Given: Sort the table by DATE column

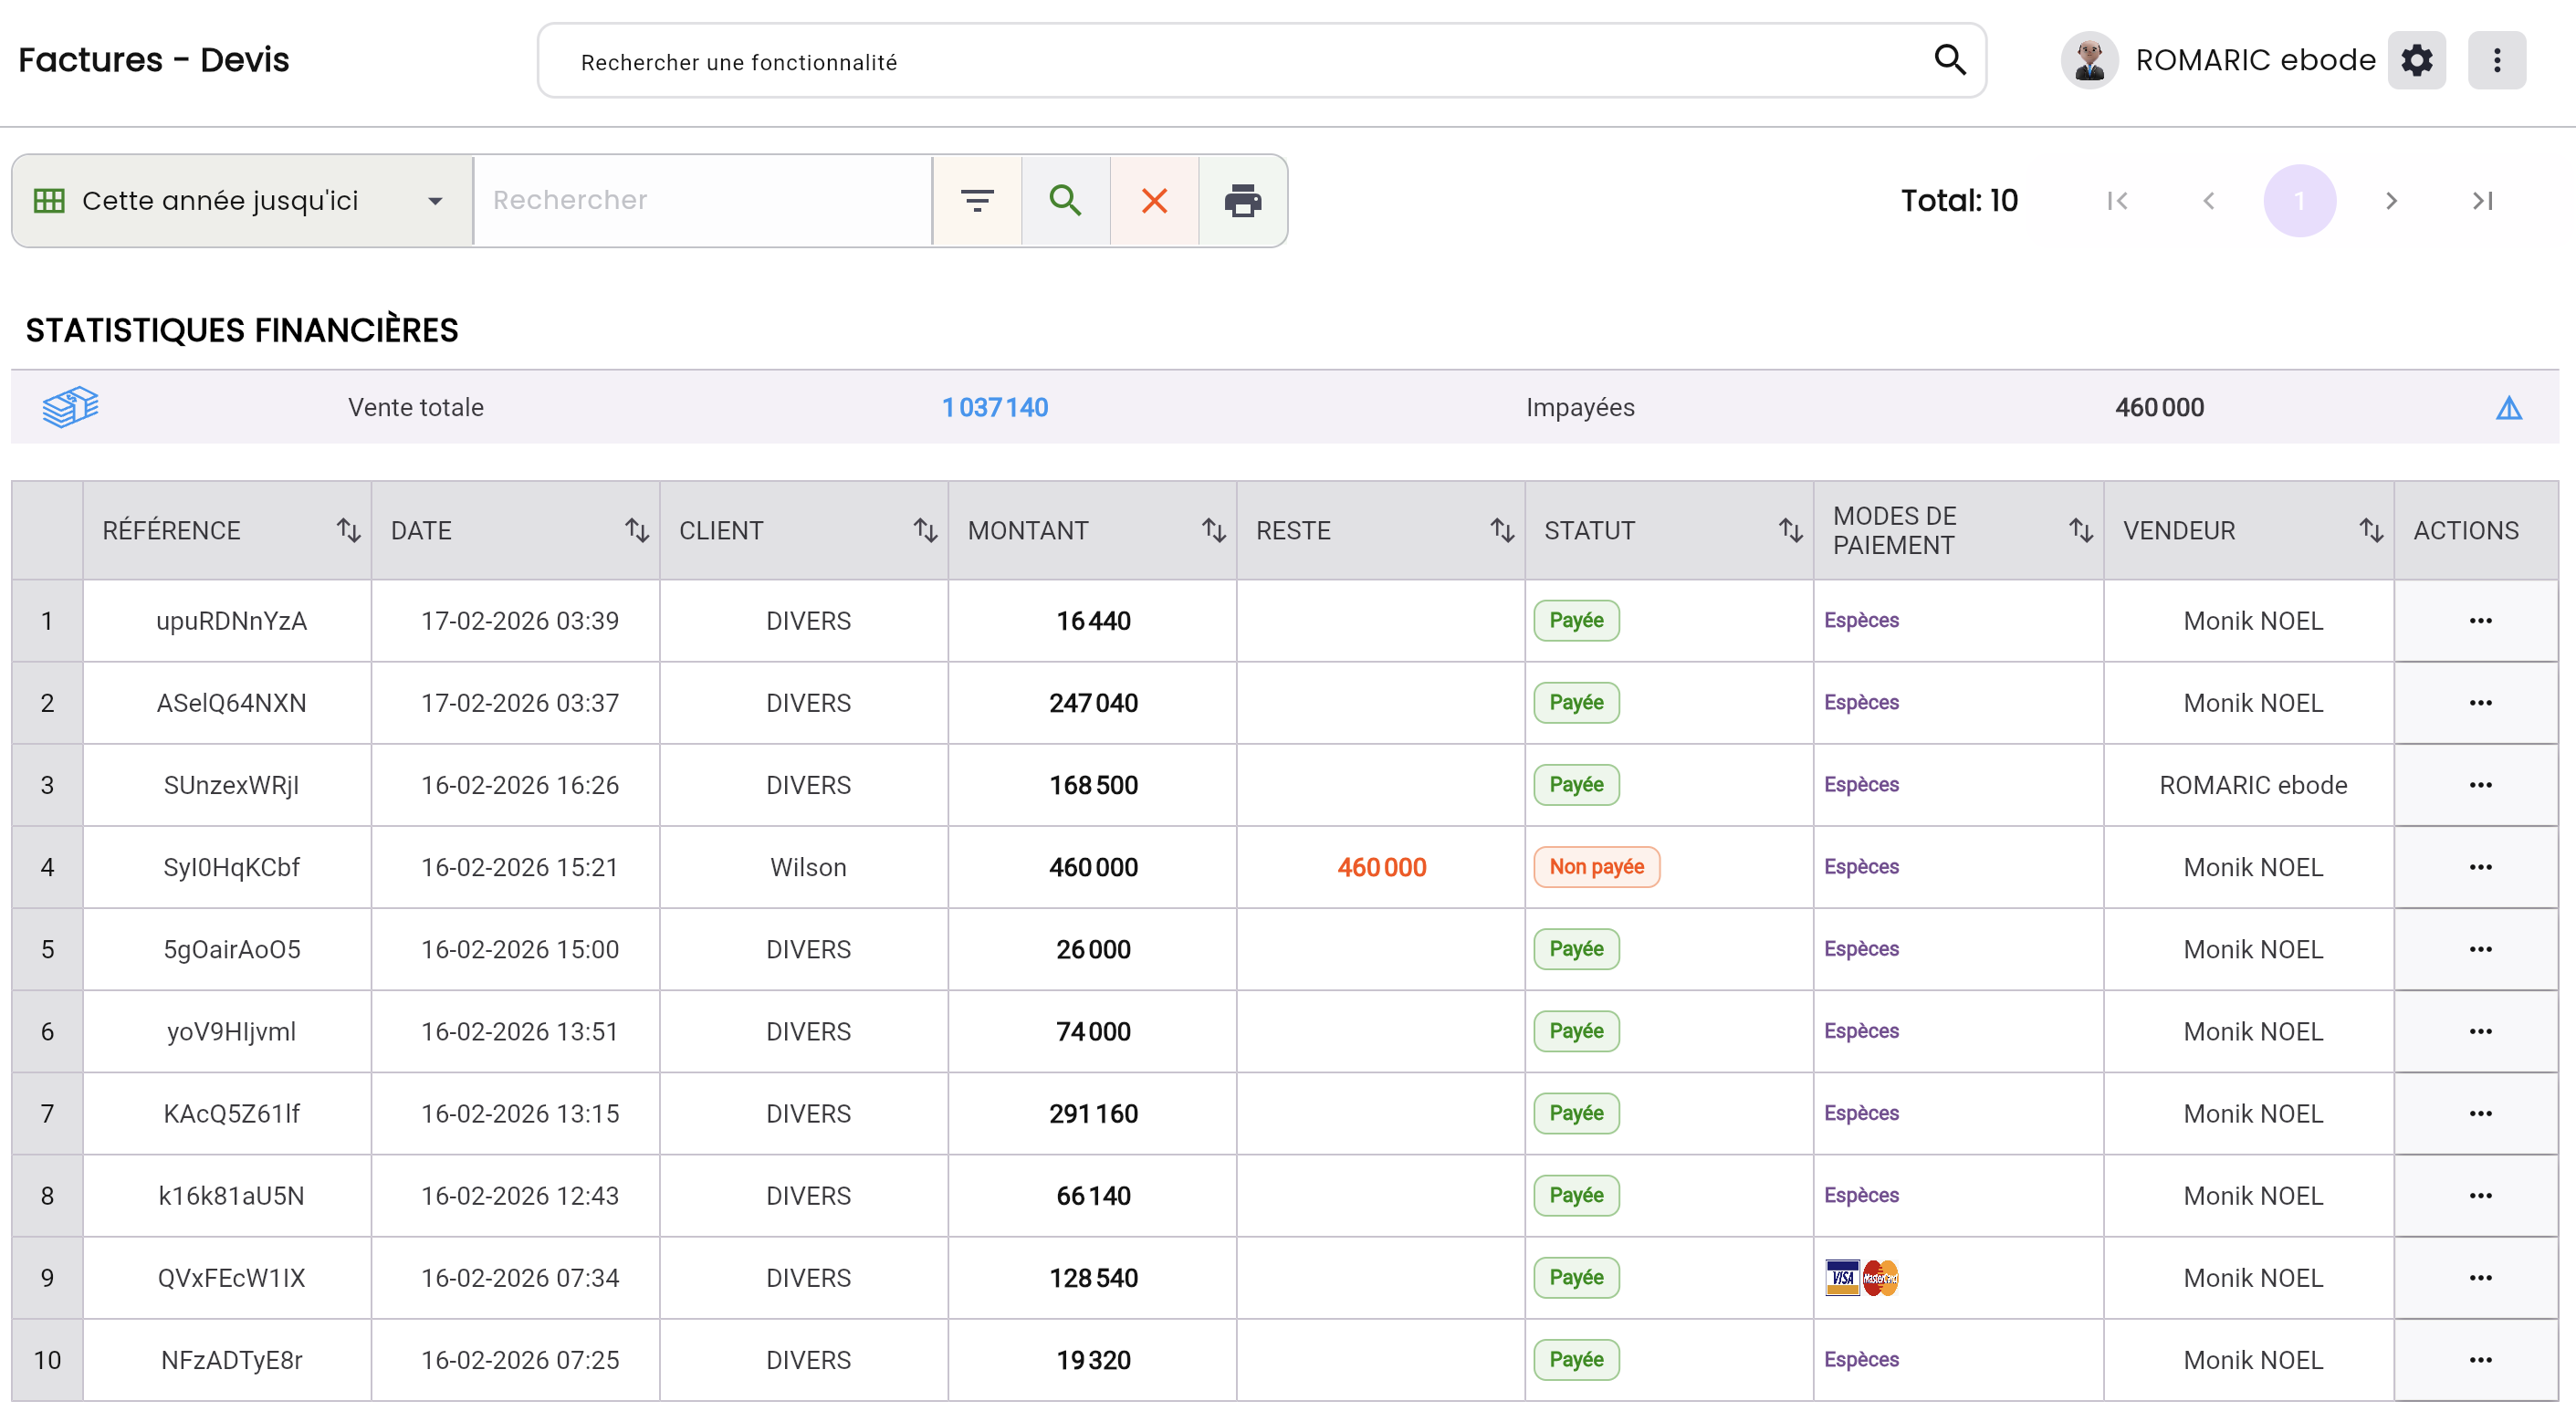Looking at the screenshot, I should pos(636,530).
